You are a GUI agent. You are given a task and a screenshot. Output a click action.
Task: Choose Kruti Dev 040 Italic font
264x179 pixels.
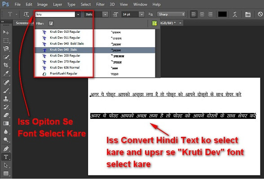[95, 50]
